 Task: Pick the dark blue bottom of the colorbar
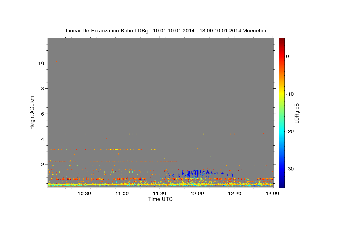(282, 184)
